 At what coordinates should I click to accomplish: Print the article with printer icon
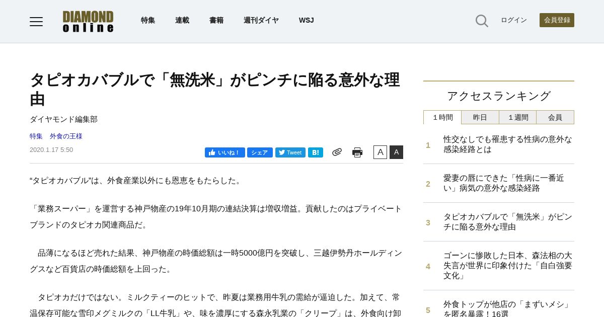click(357, 152)
